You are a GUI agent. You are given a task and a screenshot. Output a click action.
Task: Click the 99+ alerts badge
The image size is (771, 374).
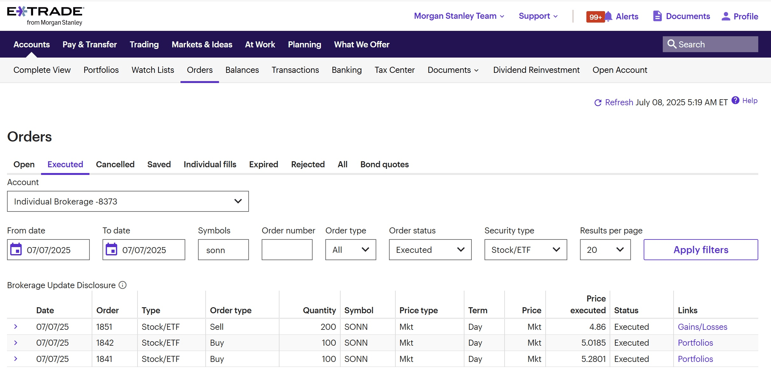pyautogui.click(x=595, y=17)
